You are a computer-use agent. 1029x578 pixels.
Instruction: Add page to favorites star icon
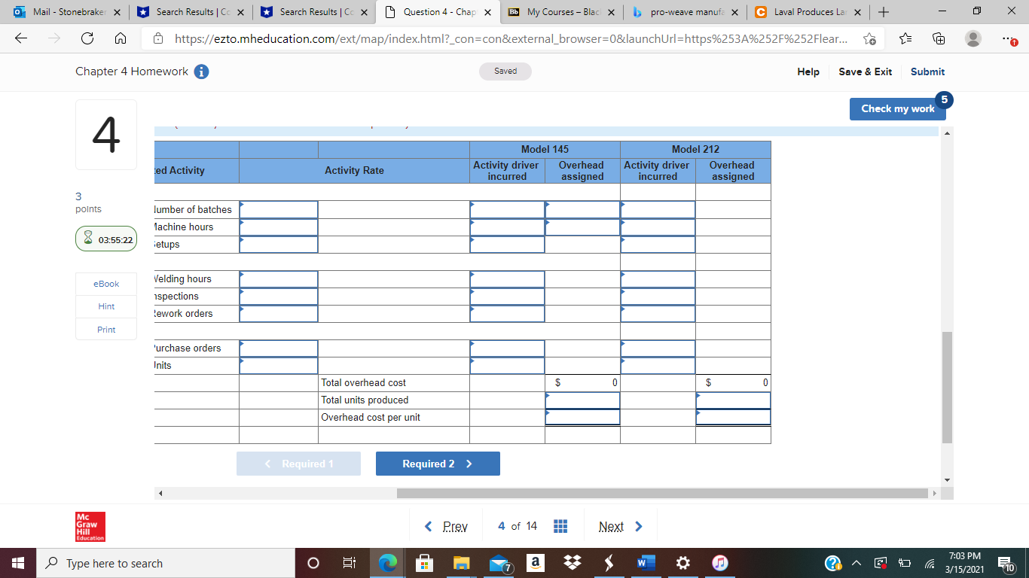[x=869, y=39]
